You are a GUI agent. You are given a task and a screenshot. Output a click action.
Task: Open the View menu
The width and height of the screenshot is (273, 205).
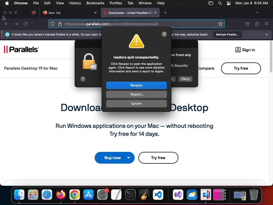point(60,3)
